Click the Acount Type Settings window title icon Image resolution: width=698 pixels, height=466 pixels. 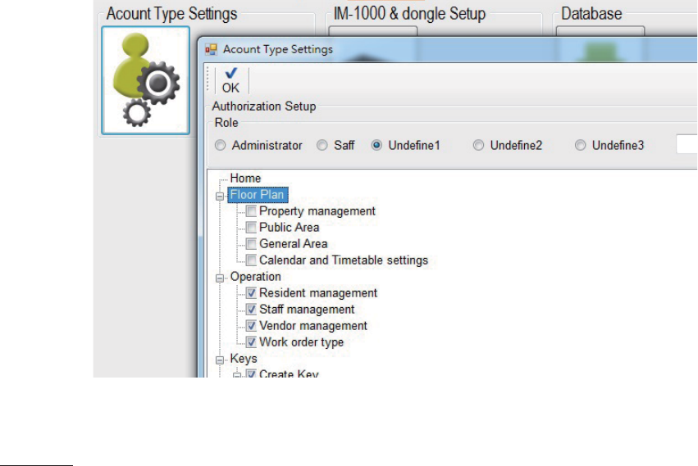tap(211, 49)
